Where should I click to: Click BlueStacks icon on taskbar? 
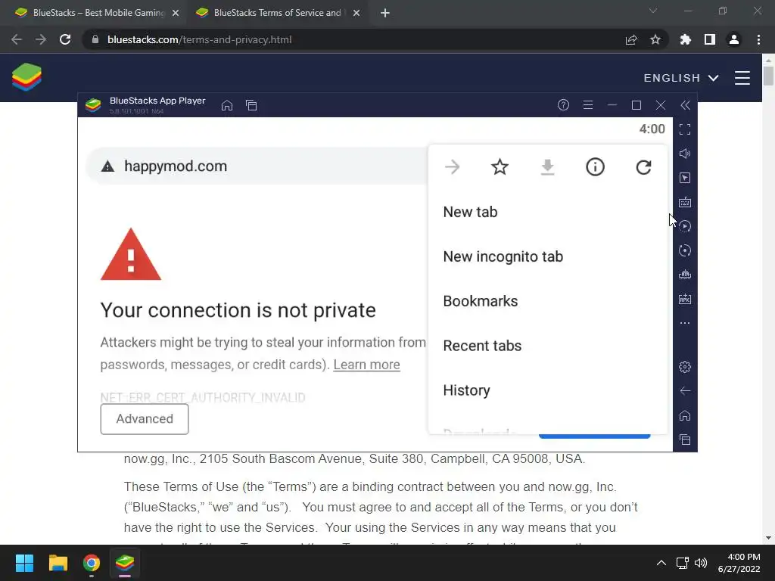tap(125, 563)
